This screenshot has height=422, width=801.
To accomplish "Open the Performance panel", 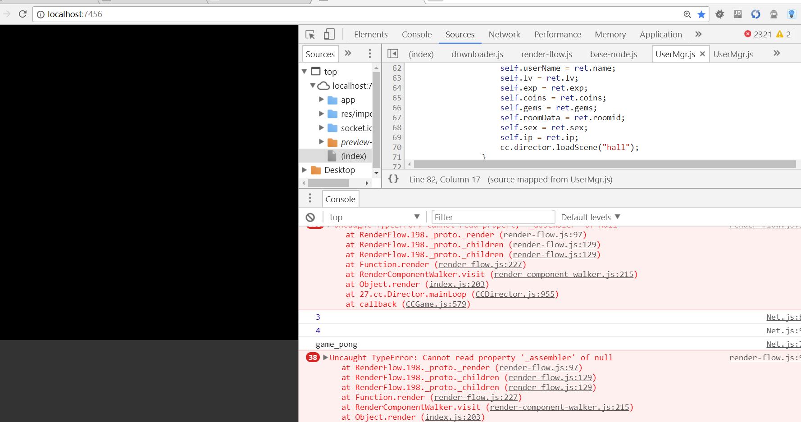I will point(558,35).
